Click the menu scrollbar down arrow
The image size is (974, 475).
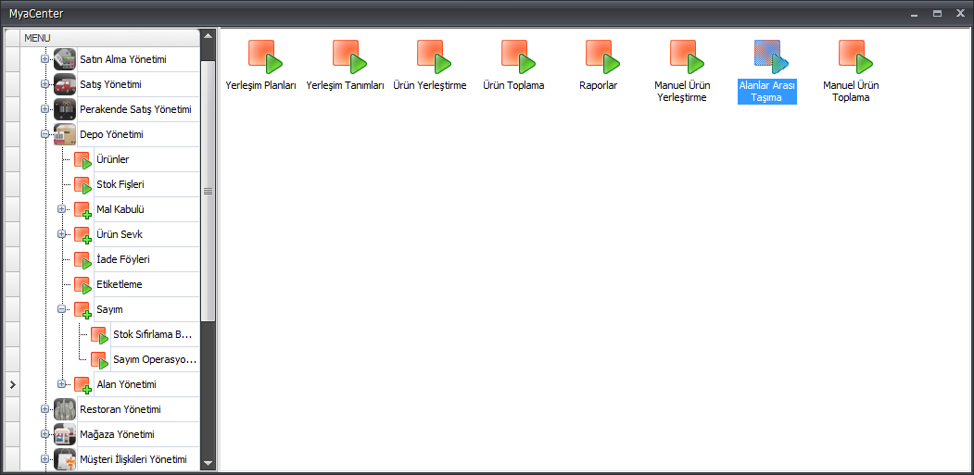coord(209,463)
